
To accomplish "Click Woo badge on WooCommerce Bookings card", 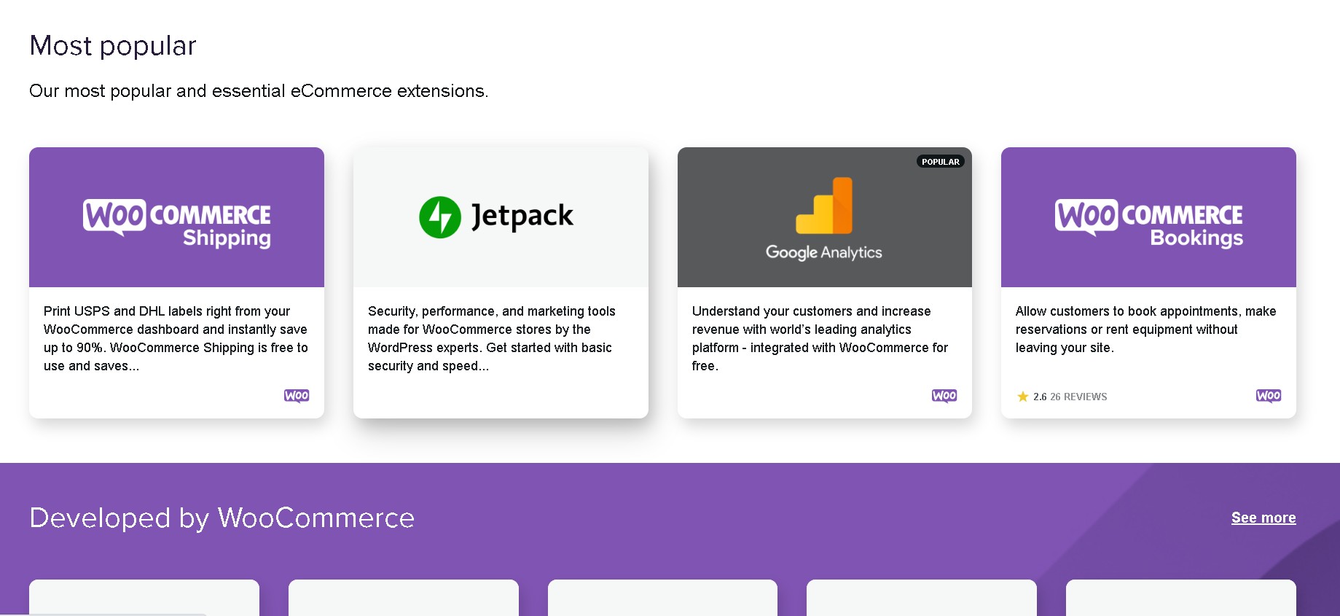I will coord(1268,396).
